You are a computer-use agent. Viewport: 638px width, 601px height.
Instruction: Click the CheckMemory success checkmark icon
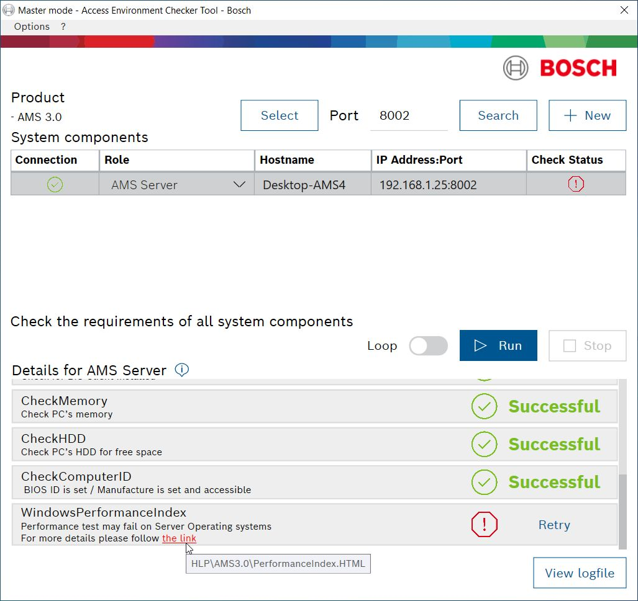point(484,407)
